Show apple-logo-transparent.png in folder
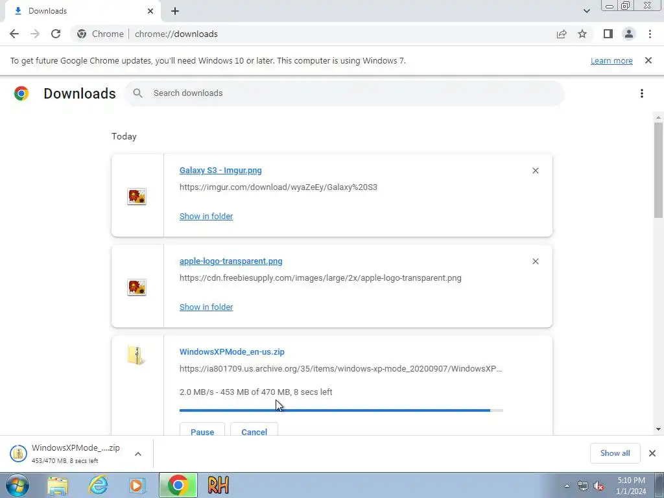Screen dimensions: 664x498 pyautogui.click(x=206, y=307)
